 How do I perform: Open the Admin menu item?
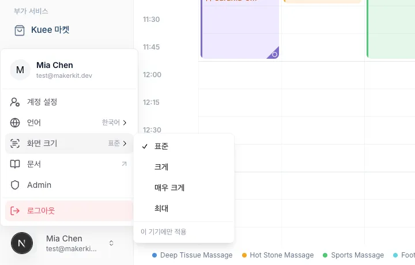coord(69,185)
